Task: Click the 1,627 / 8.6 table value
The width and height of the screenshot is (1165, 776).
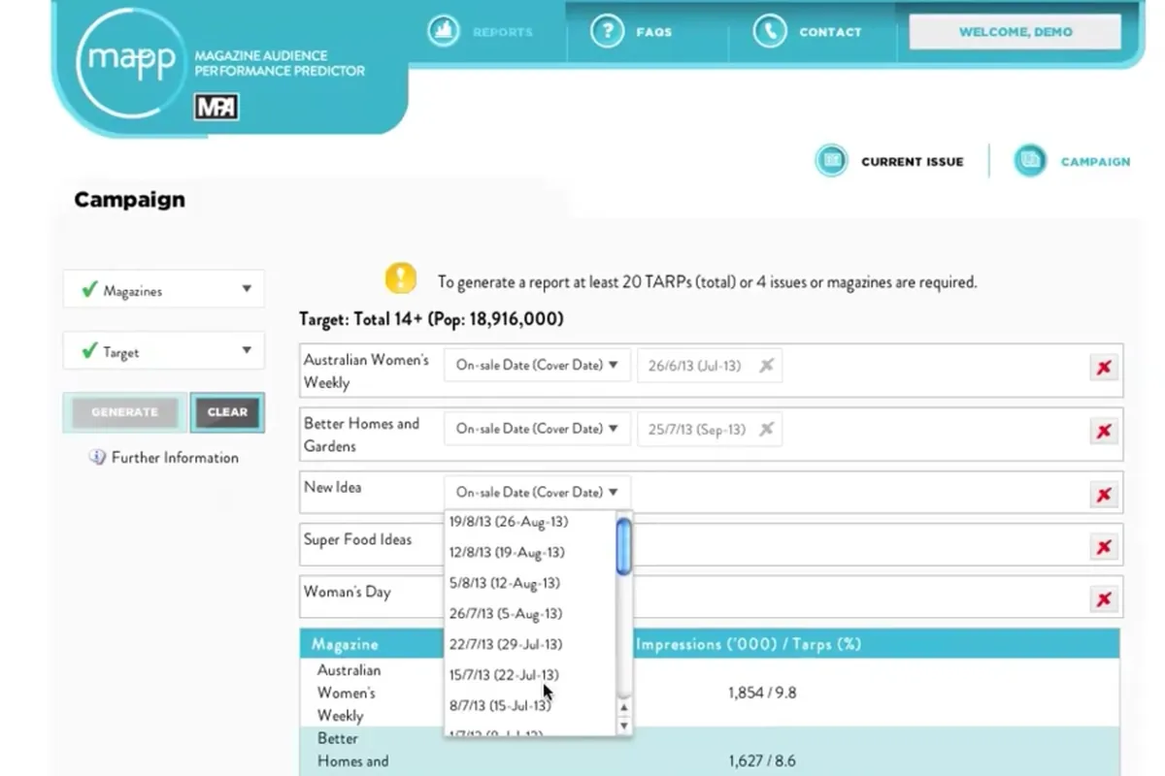Action: [762, 760]
